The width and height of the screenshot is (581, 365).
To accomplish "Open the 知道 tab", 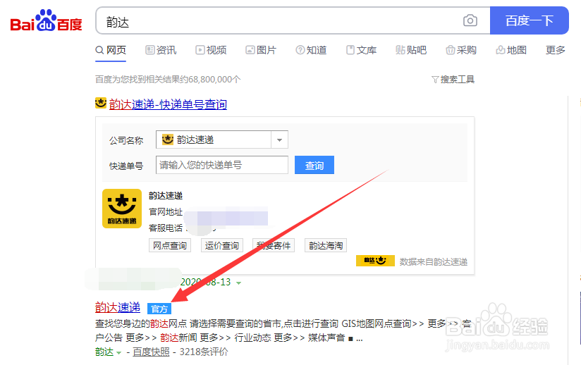I will pyautogui.click(x=311, y=50).
